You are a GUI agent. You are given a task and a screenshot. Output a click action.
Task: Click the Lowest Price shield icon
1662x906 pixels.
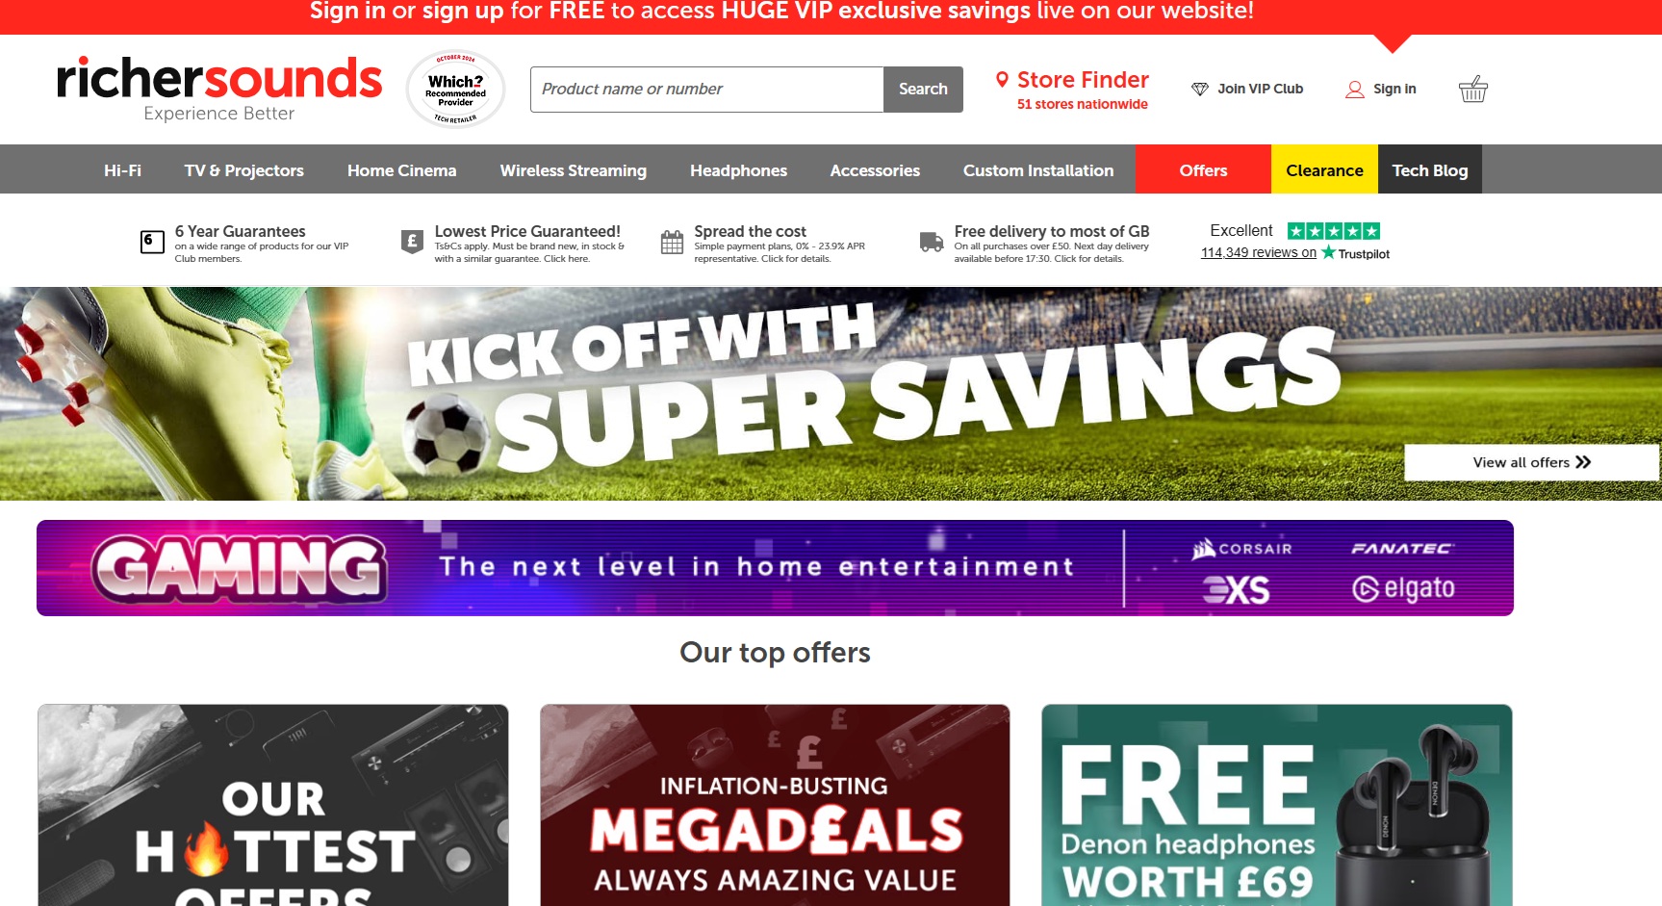pyautogui.click(x=412, y=242)
